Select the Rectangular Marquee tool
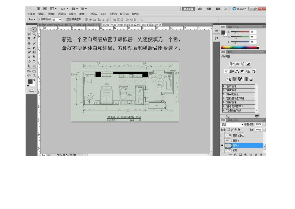295x209 pixels. [29, 30]
